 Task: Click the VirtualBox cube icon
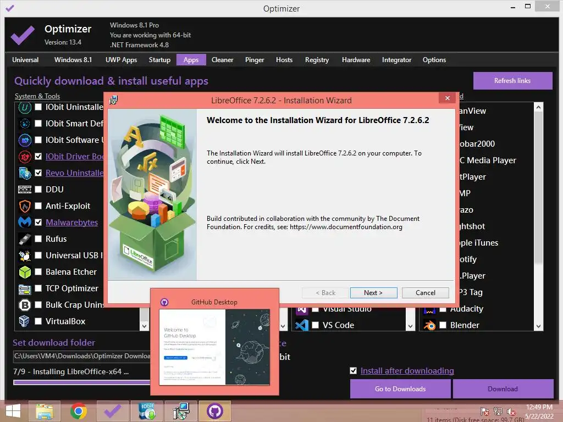click(25, 321)
